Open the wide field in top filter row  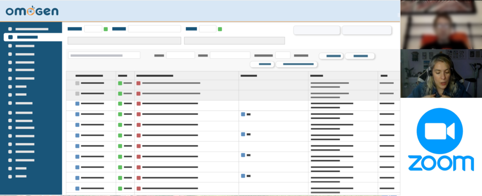click(x=154, y=29)
